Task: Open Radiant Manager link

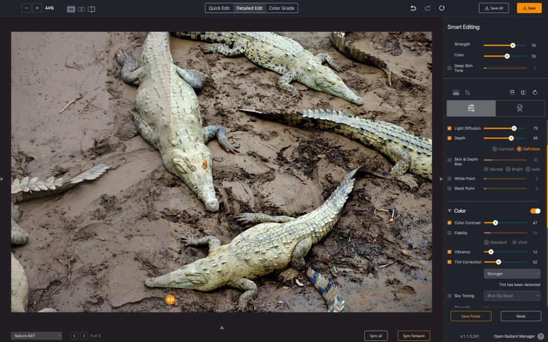Action: [x=514, y=337]
